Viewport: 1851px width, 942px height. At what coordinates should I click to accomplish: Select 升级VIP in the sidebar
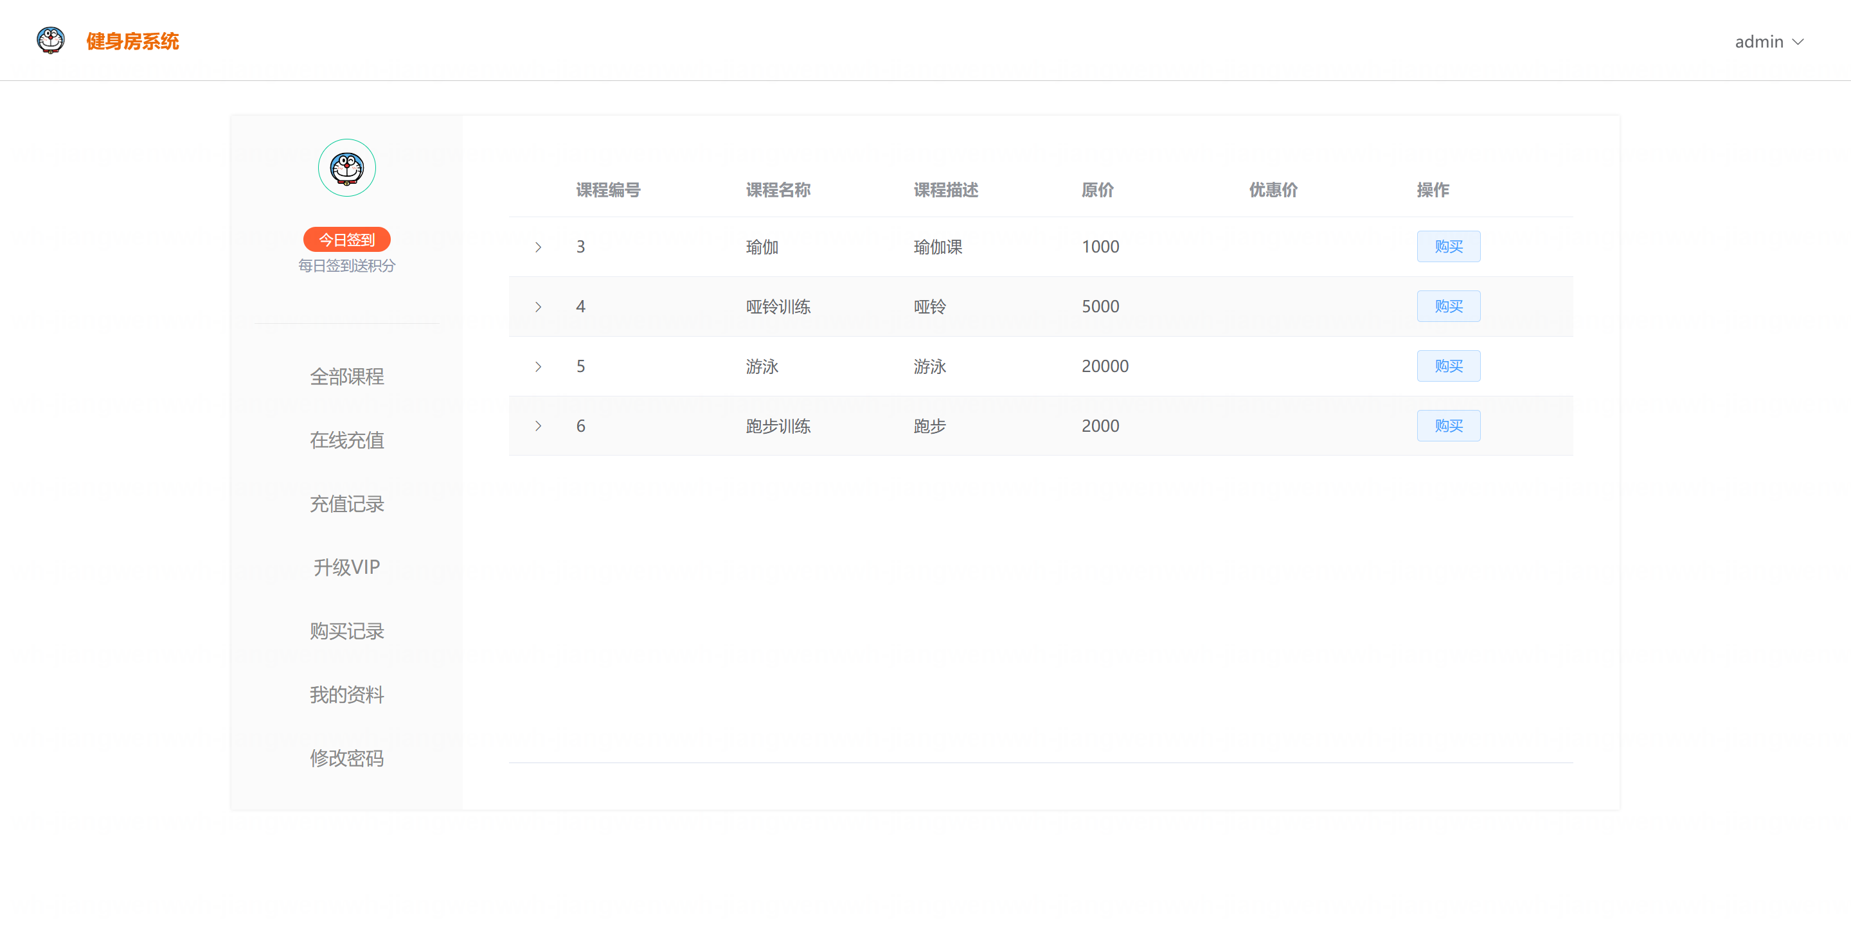click(346, 567)
